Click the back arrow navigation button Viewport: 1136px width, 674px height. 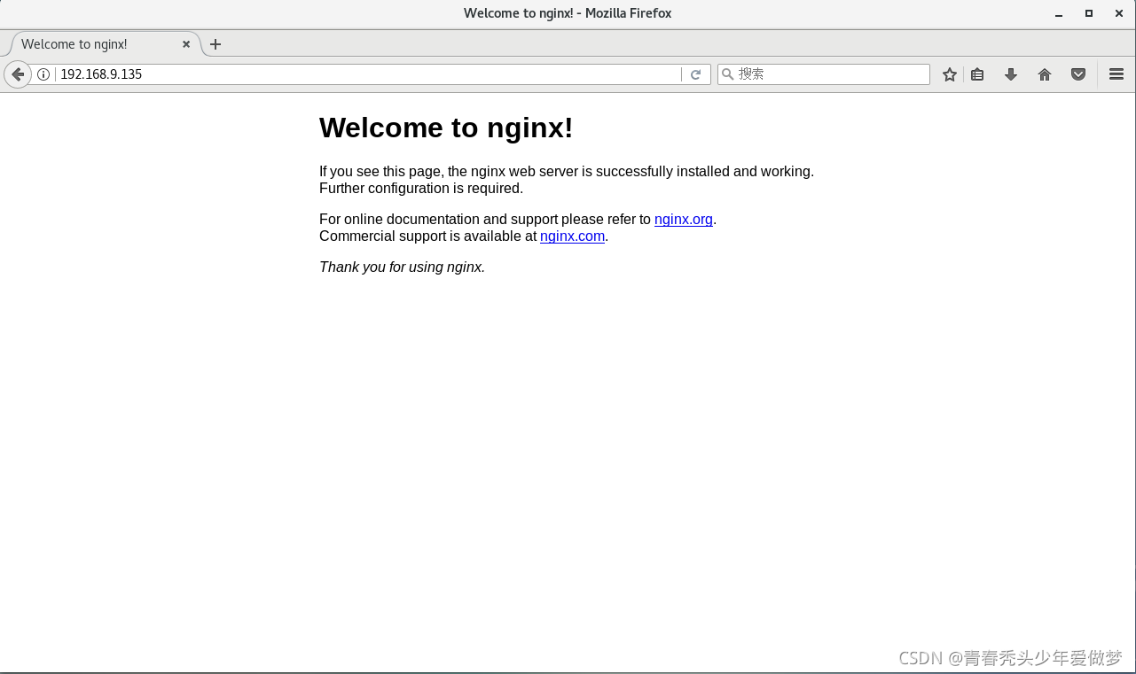point(17,74)
